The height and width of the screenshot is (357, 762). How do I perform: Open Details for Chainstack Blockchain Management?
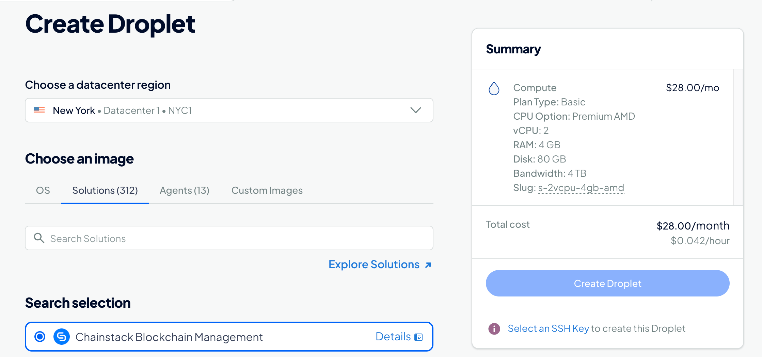399,337
